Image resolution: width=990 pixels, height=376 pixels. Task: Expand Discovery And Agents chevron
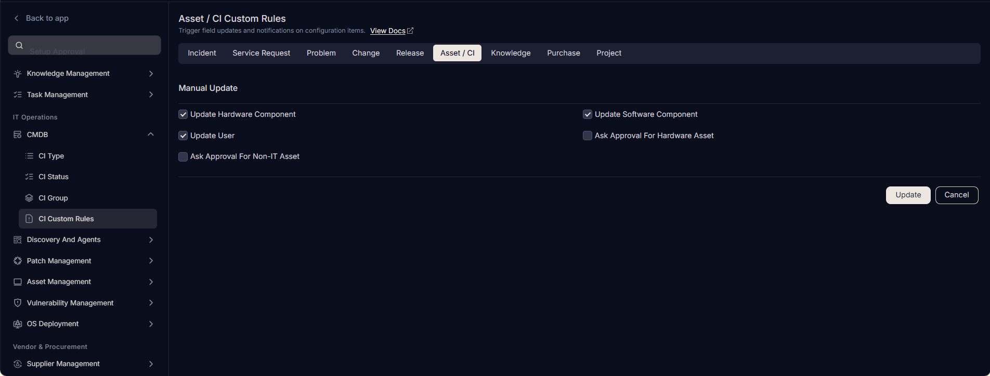click(151, 239)
